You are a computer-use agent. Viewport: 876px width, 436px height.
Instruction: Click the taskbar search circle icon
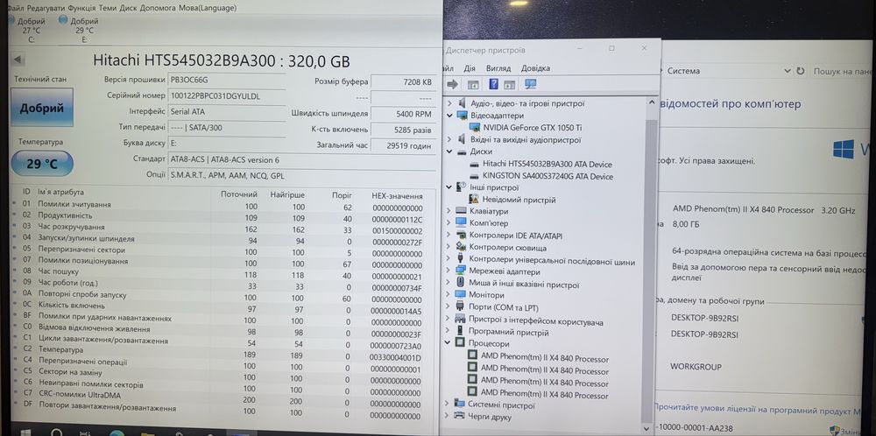pyautogui.click(x=56, y=432)
